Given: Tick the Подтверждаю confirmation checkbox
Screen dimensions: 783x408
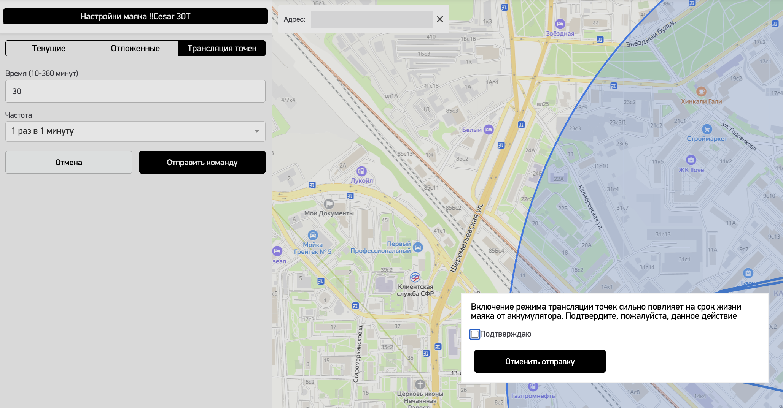Looking at the screenshot, I should point(475,334).
